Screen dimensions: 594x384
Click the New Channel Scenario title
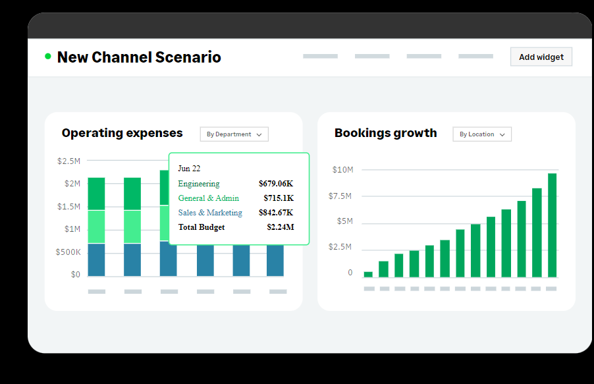pyautogui.click(x=139, y=57)
